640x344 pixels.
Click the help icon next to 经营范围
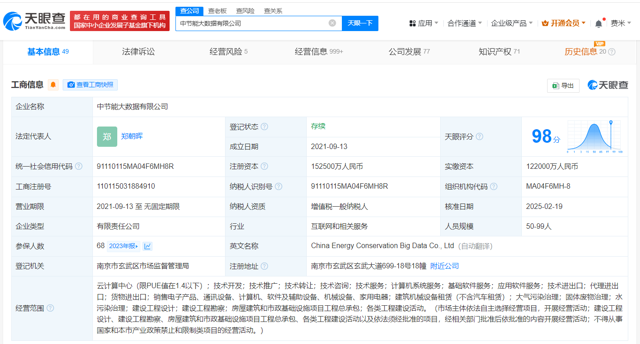[50, 308]
